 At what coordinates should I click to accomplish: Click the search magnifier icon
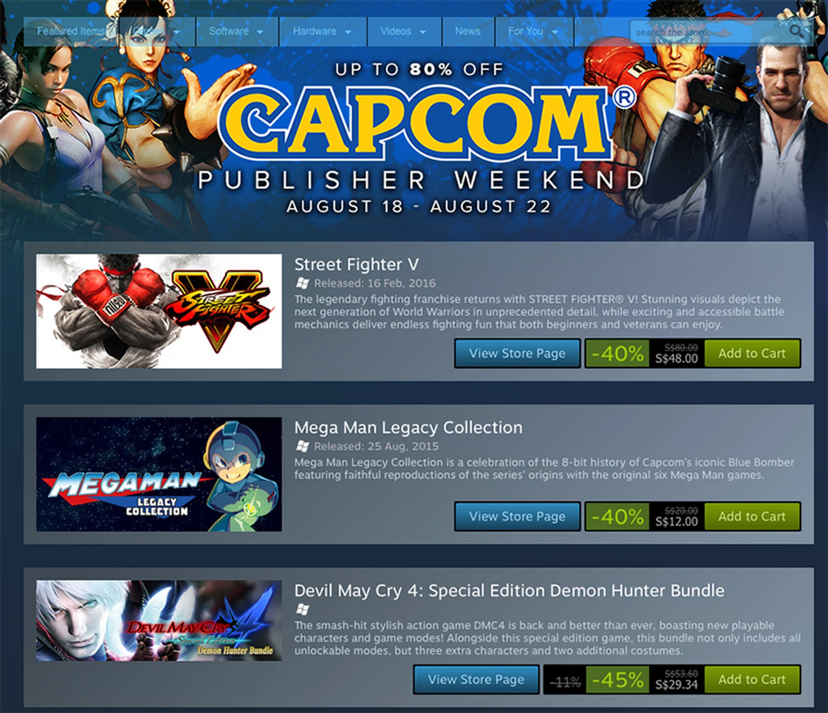pyautogui.click(x=796, y=31)
